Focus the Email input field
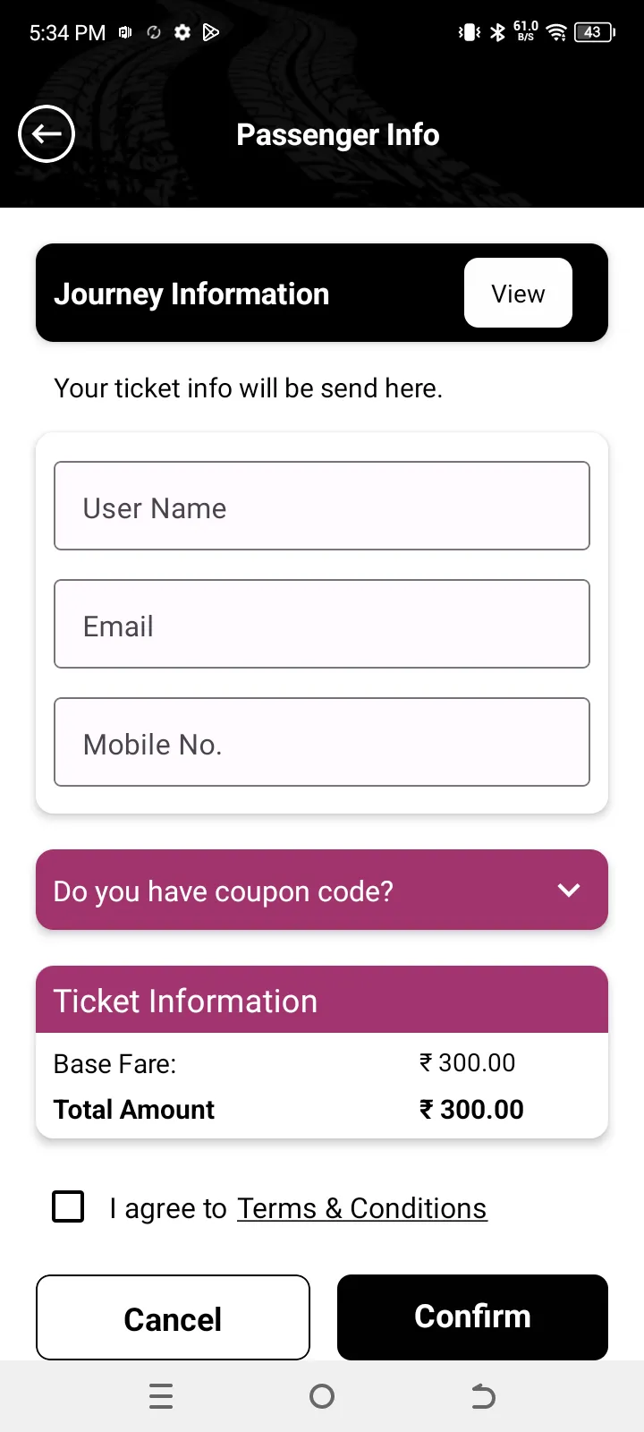The width and height of the screenshot is (644, 1432). [322, 624]
